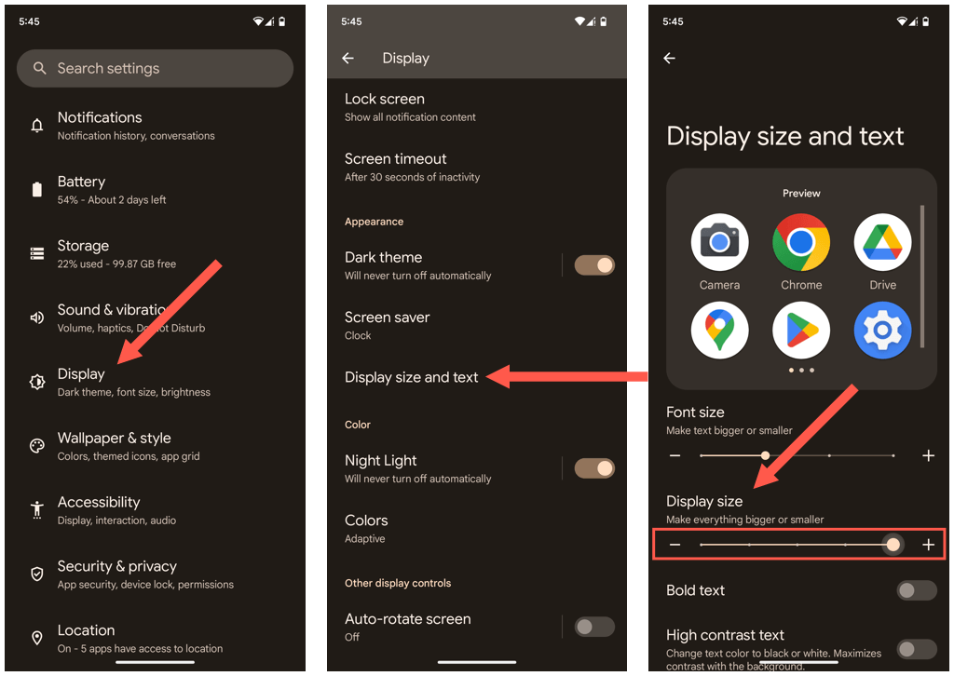Select the Play Store icon in the preview
This screenshot has width=954, height=676.
point(800,331)
